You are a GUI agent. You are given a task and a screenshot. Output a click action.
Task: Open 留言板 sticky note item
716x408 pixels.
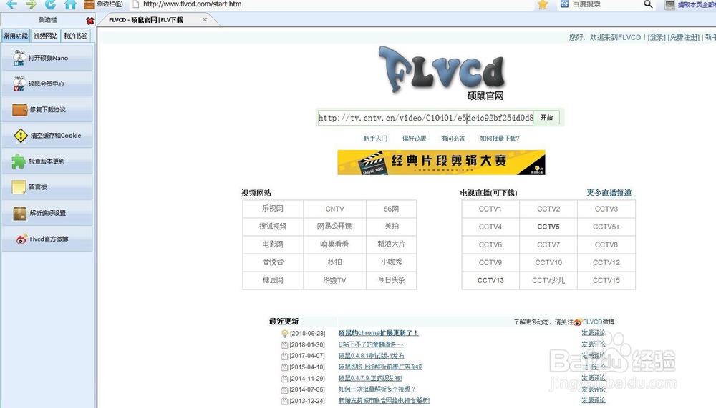click(x=47, y=187)
